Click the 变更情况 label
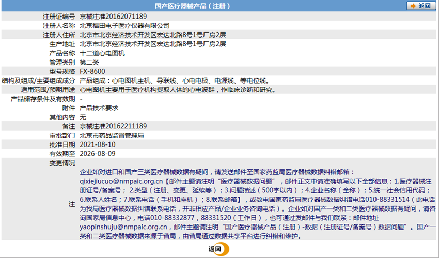The width and height of the screenshot is (439, 258). click(62, 163)
